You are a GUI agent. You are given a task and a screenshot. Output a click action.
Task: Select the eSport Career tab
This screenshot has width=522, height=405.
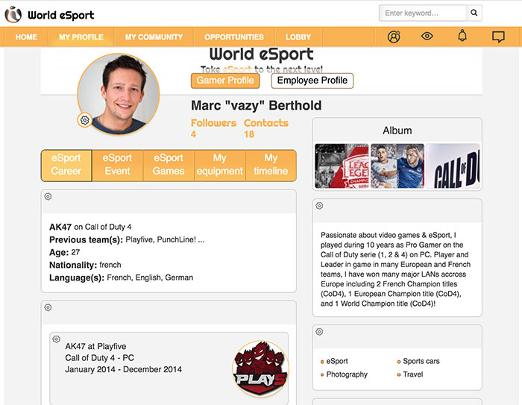[x=66, y=166]
